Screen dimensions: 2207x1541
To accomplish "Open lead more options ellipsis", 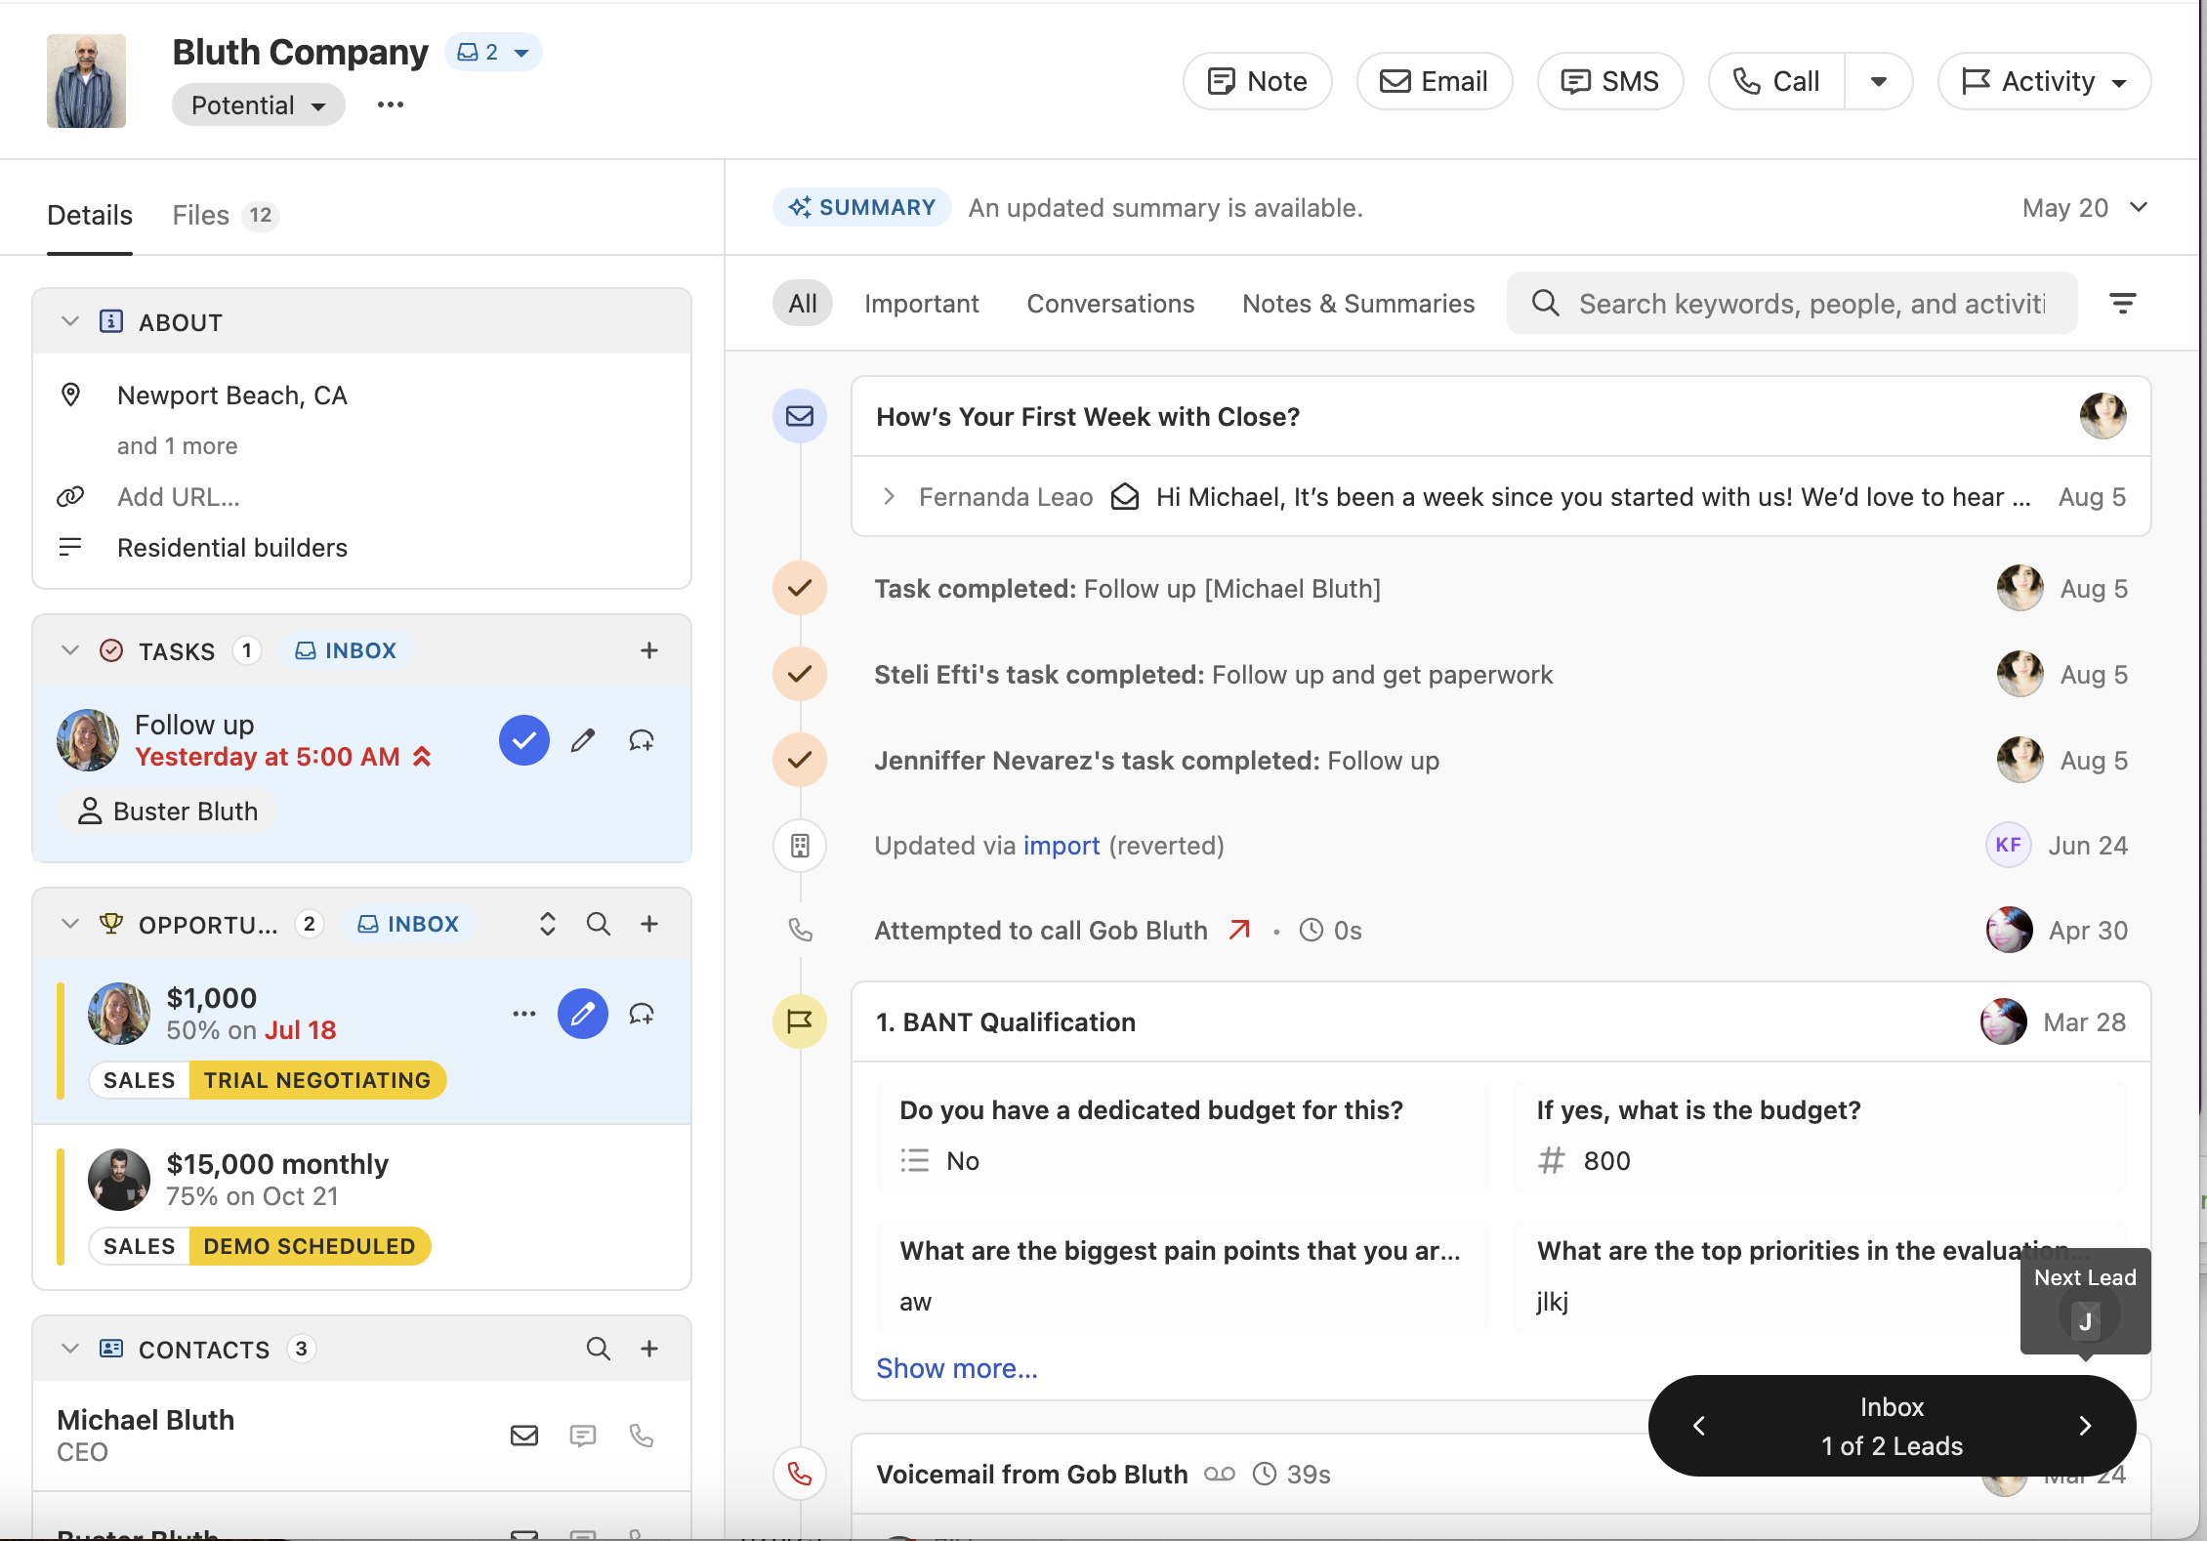I will click(x=391, y=104).
